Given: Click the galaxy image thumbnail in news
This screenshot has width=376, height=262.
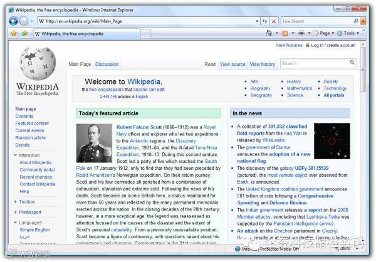Looking at the screenshot, I should (x=332, y=141).
